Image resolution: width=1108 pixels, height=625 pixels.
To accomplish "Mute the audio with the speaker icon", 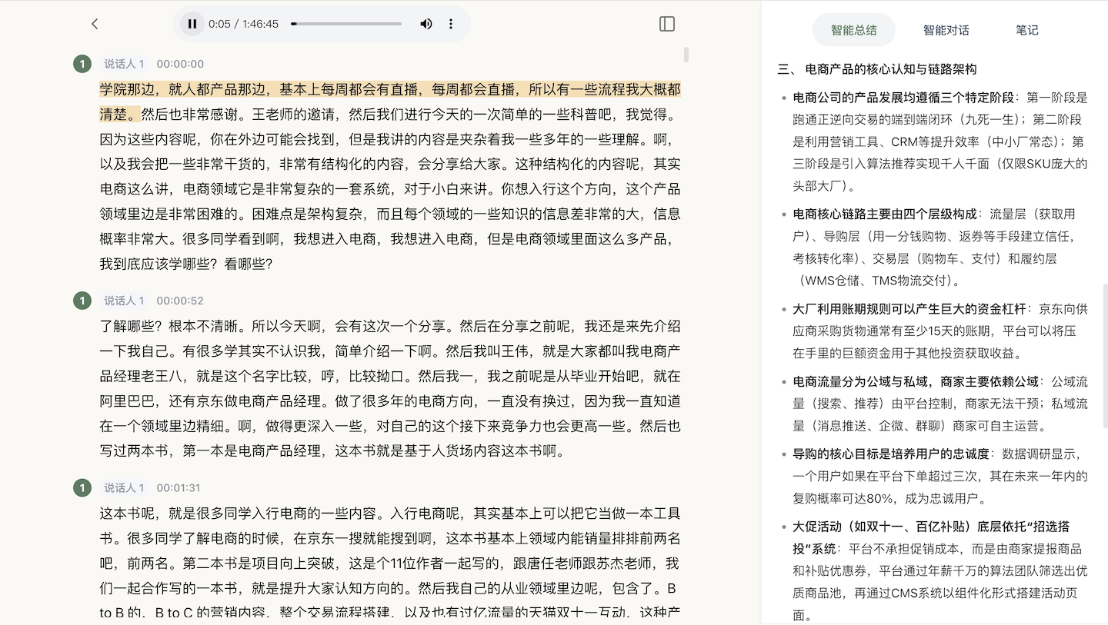I will coord(426,24).
